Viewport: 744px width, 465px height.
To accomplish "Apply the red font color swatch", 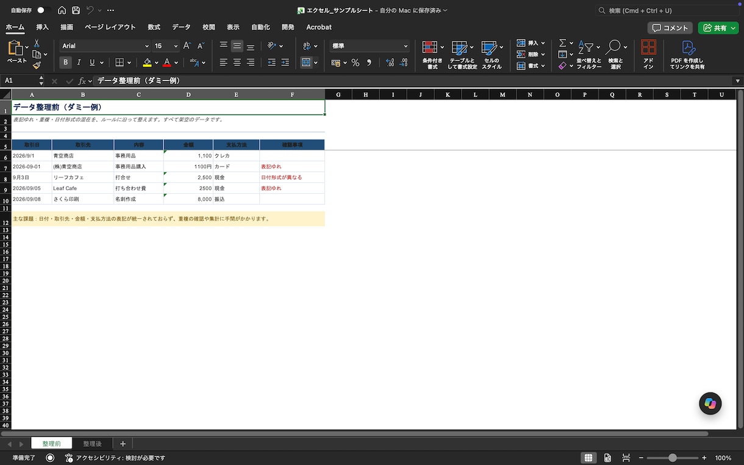I will (x=167, y=62).
